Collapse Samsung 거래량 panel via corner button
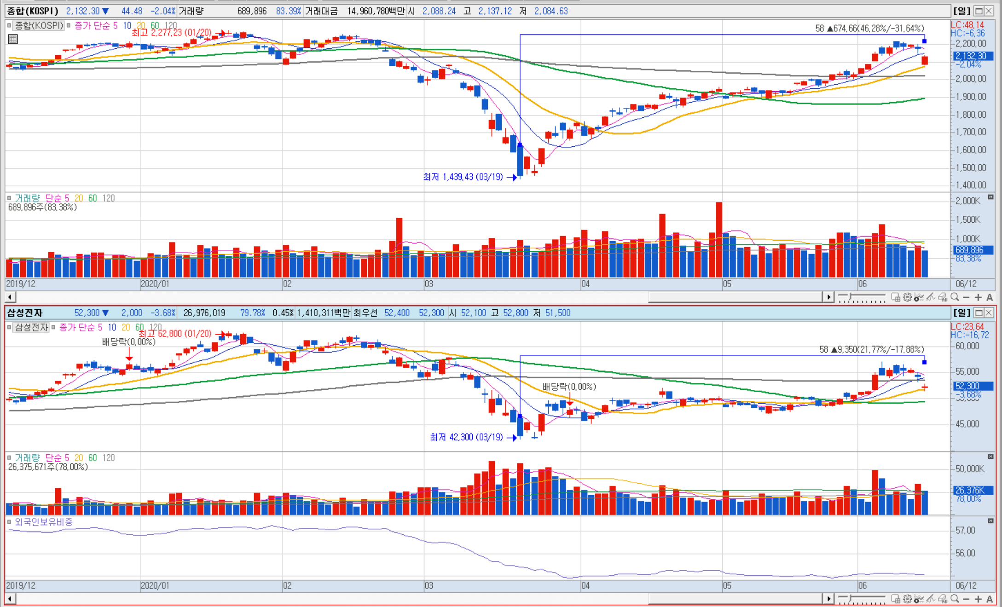 click(990, 457)
